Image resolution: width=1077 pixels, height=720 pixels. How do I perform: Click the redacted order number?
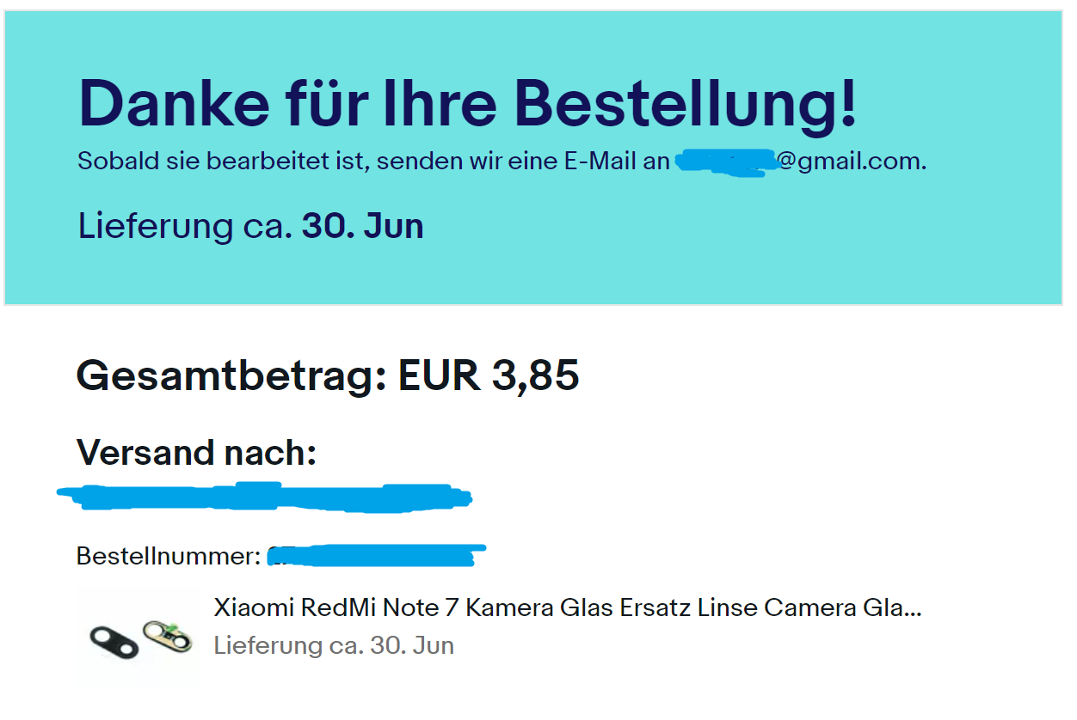pyautogui.click(x=374, y=556)
